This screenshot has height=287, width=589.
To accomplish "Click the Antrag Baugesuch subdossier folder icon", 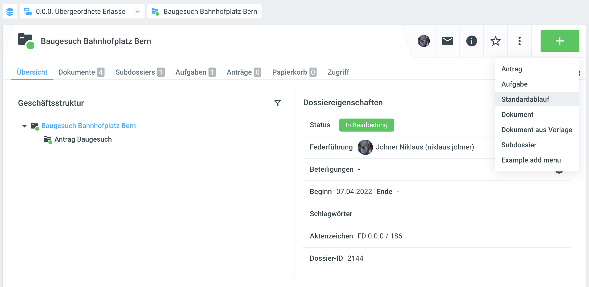I will coord(48,140).
